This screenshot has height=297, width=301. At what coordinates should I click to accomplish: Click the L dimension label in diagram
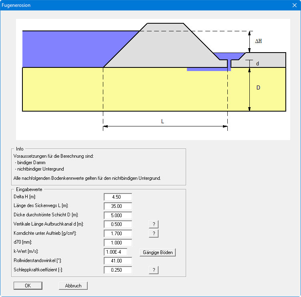pos(163,121)
